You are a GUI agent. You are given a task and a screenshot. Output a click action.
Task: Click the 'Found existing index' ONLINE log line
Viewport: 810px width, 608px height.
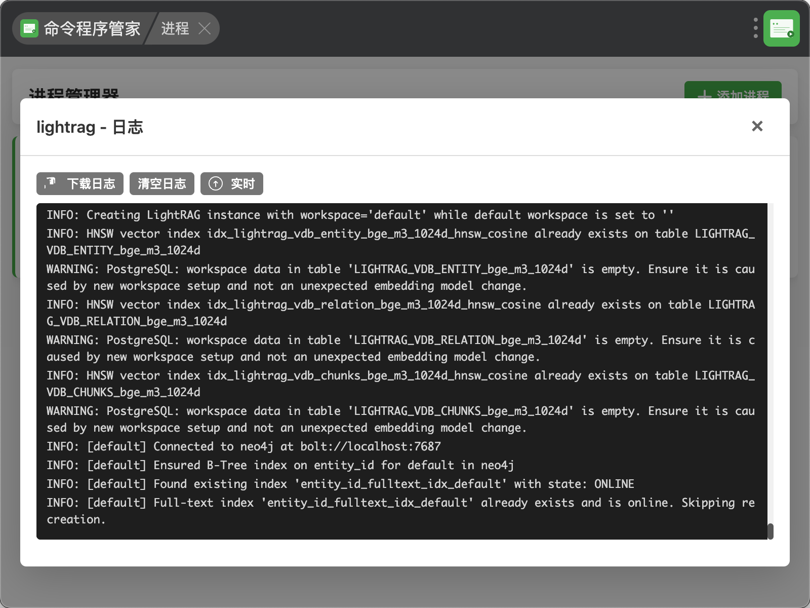340,484
